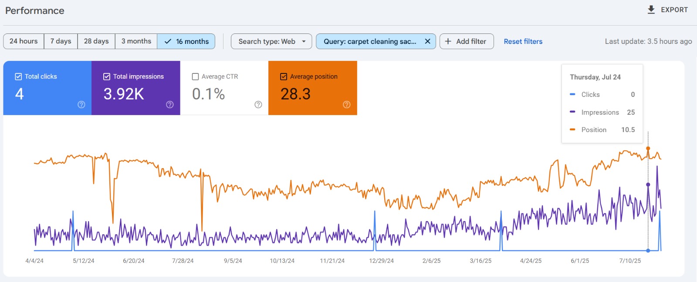Click the Export download icon
This screenshot has width=697, height=282.
click(x=651, y=10)
